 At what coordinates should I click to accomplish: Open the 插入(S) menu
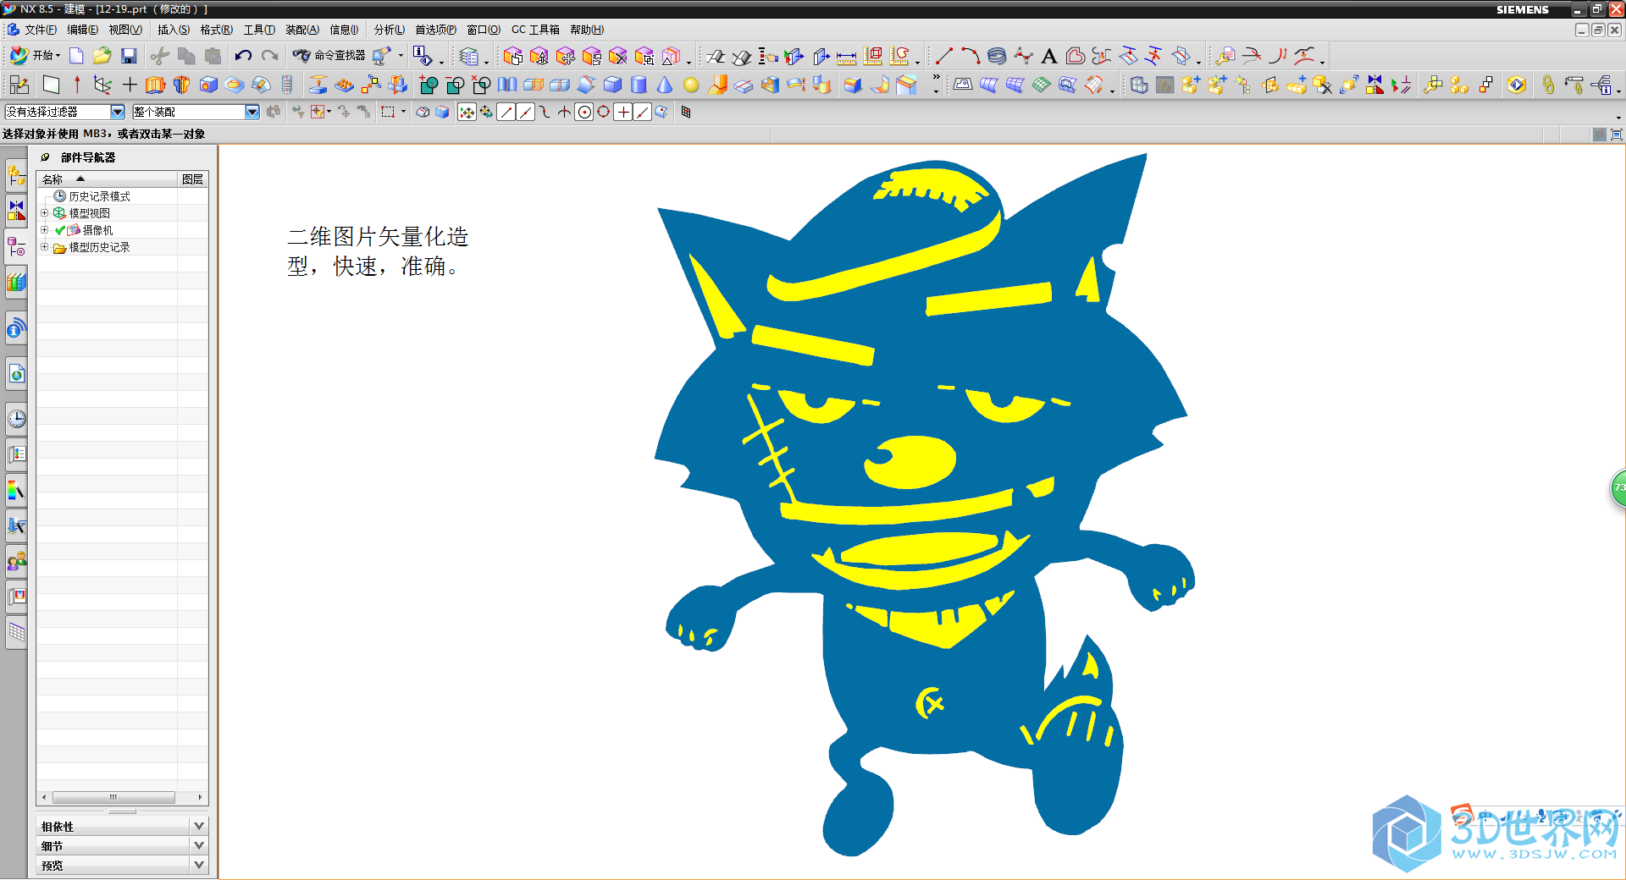click(174, 30)
